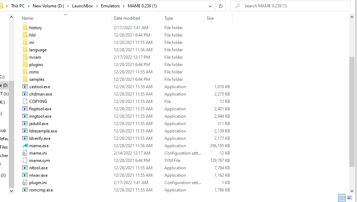The width and height of the screenshot is (357, 202).
Task: Click the plugin.ini settings file icon
Action: pyautogui.click(x=25, y=183)
